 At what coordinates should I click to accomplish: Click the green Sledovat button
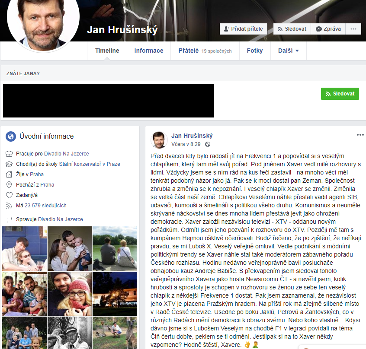(x=340, y=94)
